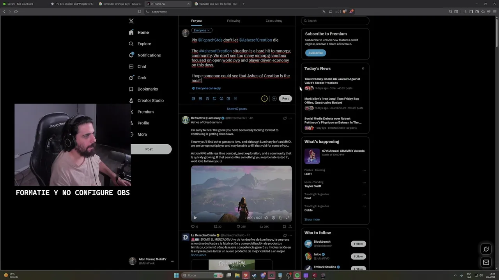Image resolution: width=499 pixels, height=280 pixels.
Task: Open browser downloads icon
Action: pos(465,12)
